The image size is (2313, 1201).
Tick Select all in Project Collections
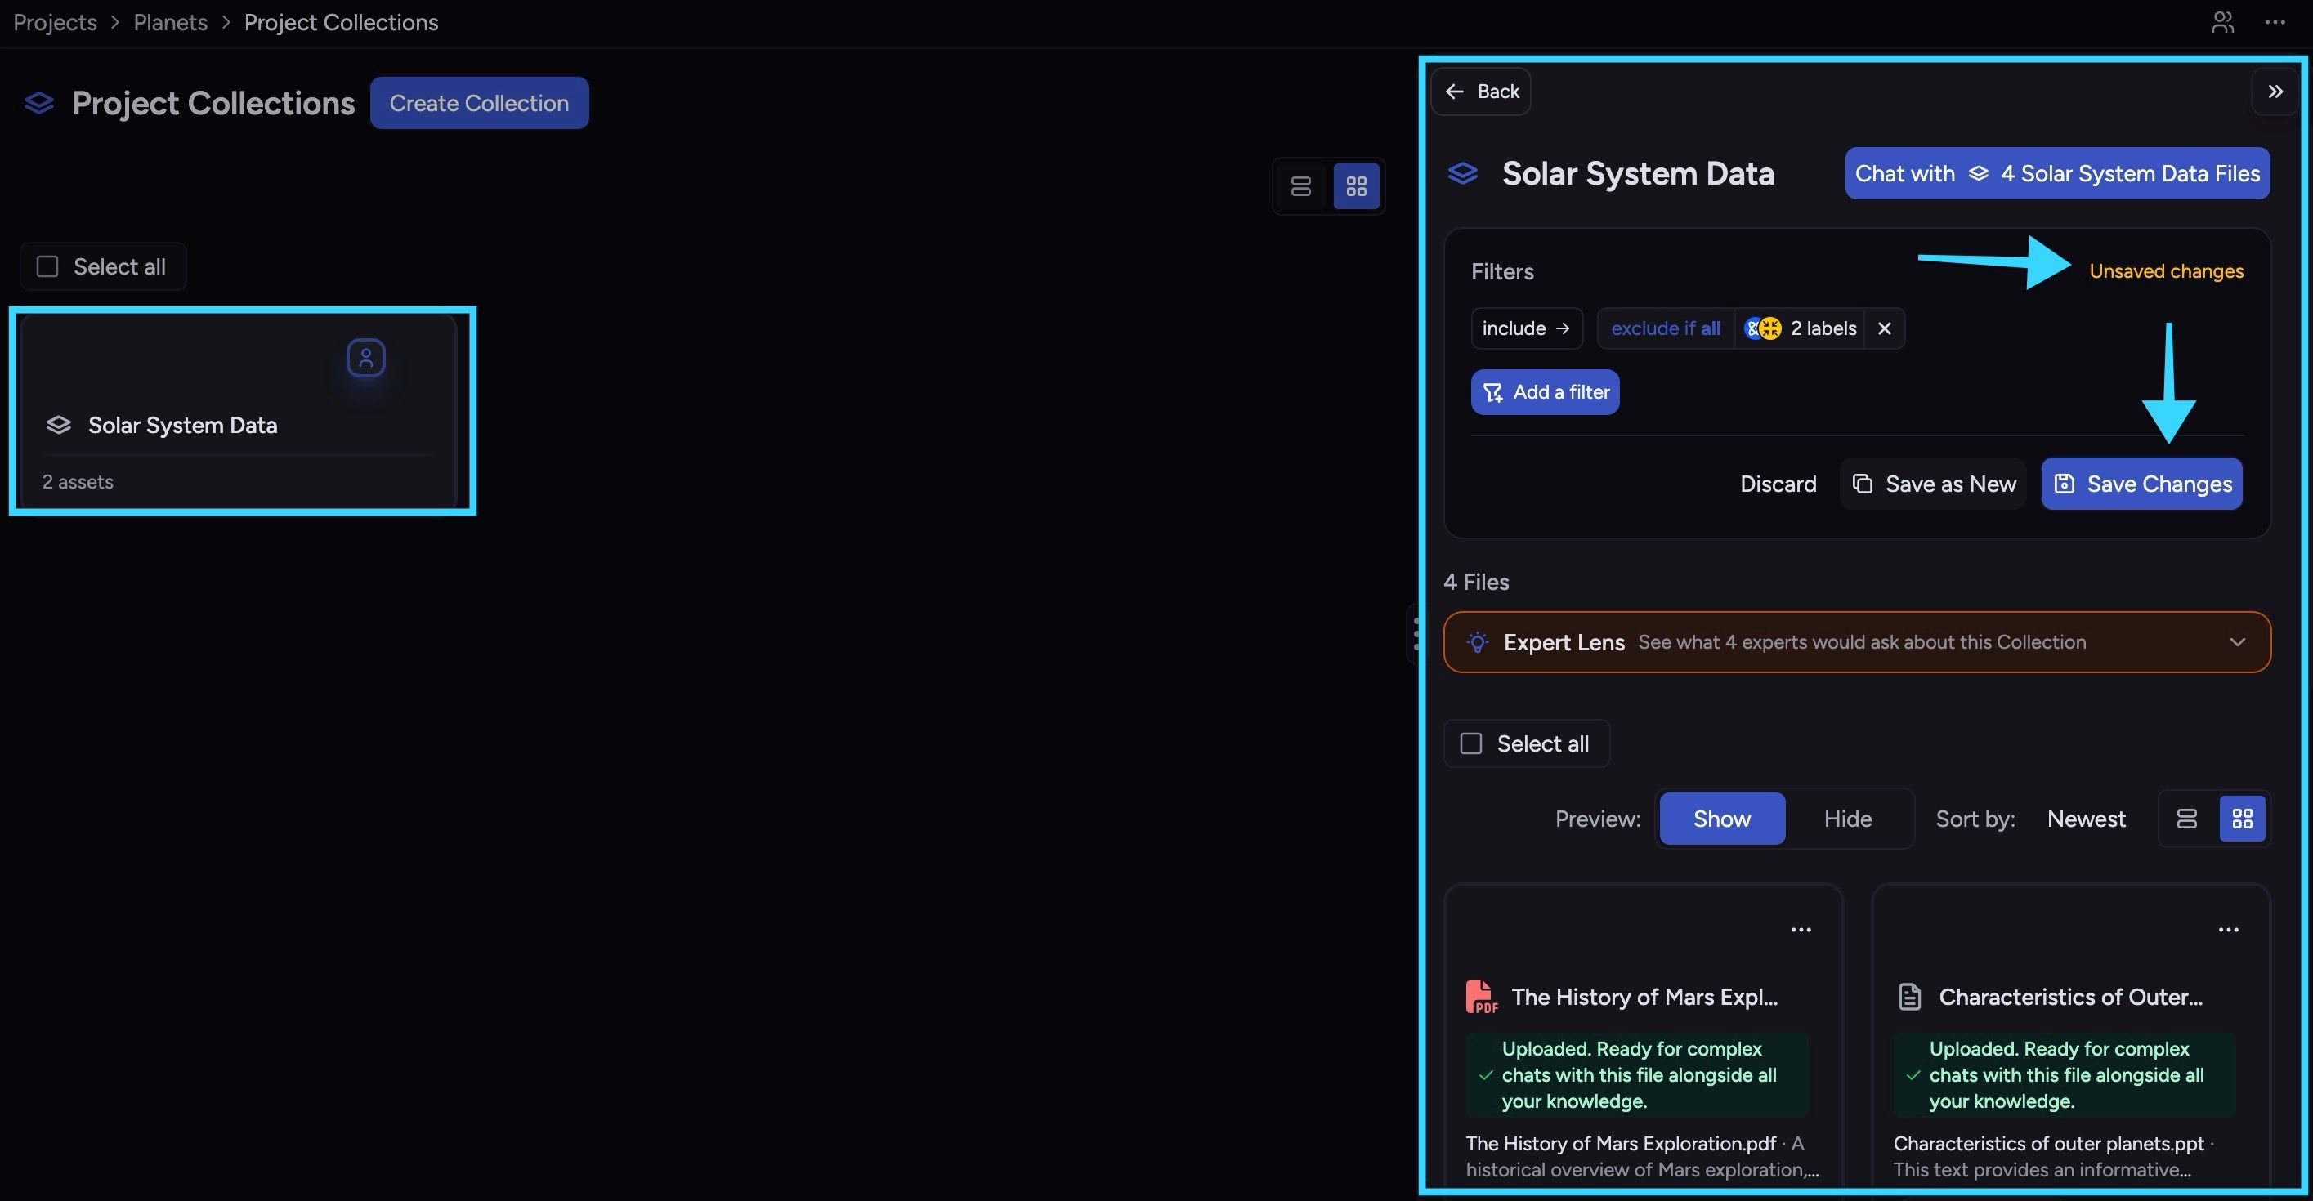(x=47, y=266)
